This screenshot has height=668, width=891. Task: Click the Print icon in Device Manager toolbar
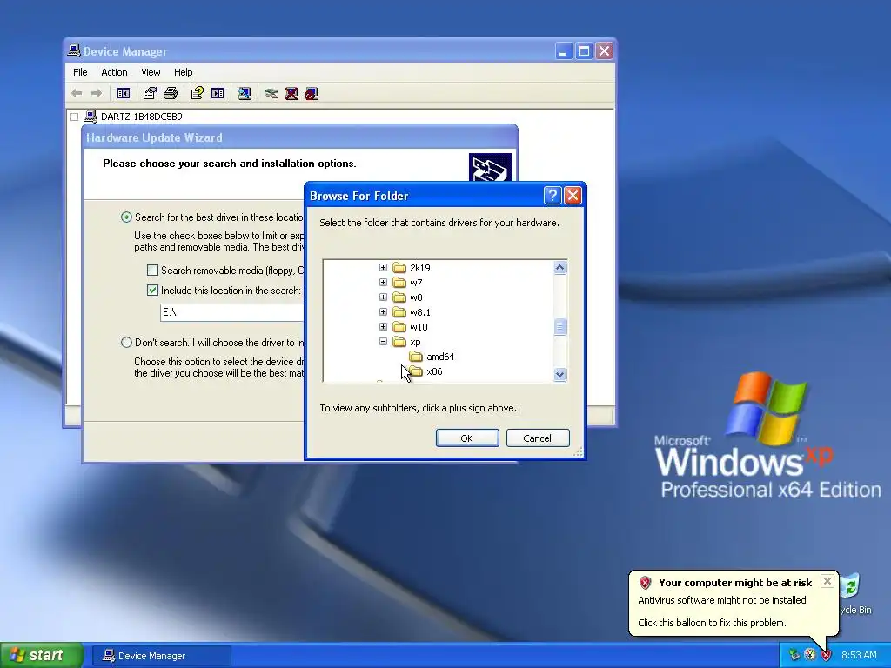pyautogui.click(x=171, y=93)
